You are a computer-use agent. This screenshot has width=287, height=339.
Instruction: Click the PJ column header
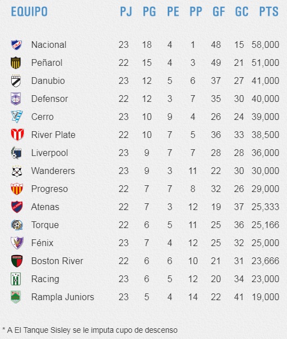pyautogui.click(x=126, y=11)
